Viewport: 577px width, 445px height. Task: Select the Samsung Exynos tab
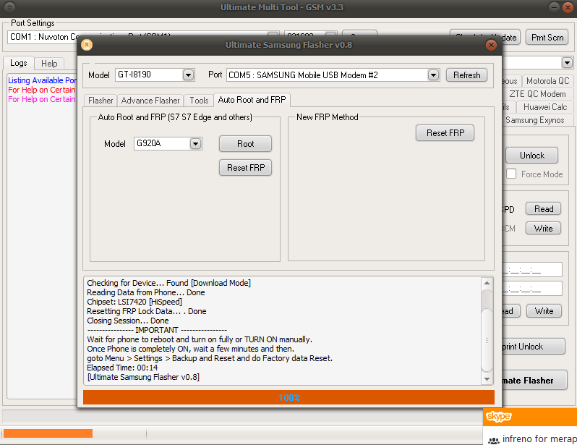(x=534, y=120)
